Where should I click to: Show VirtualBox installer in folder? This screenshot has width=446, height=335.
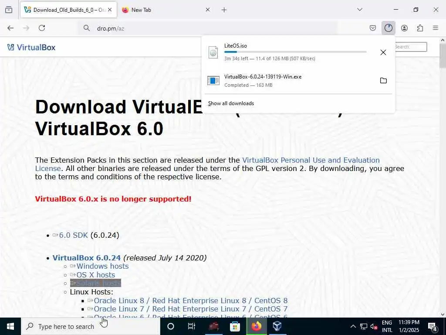pos(383,81)
